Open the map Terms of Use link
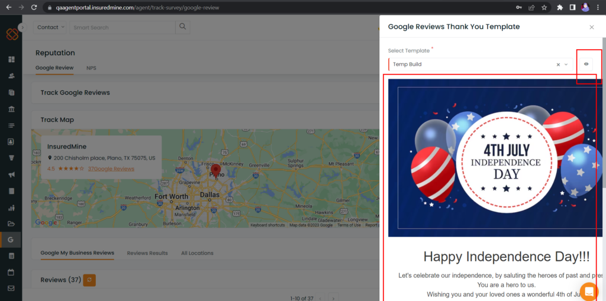Viewport: 606px width, 301px height. (349, 225)
